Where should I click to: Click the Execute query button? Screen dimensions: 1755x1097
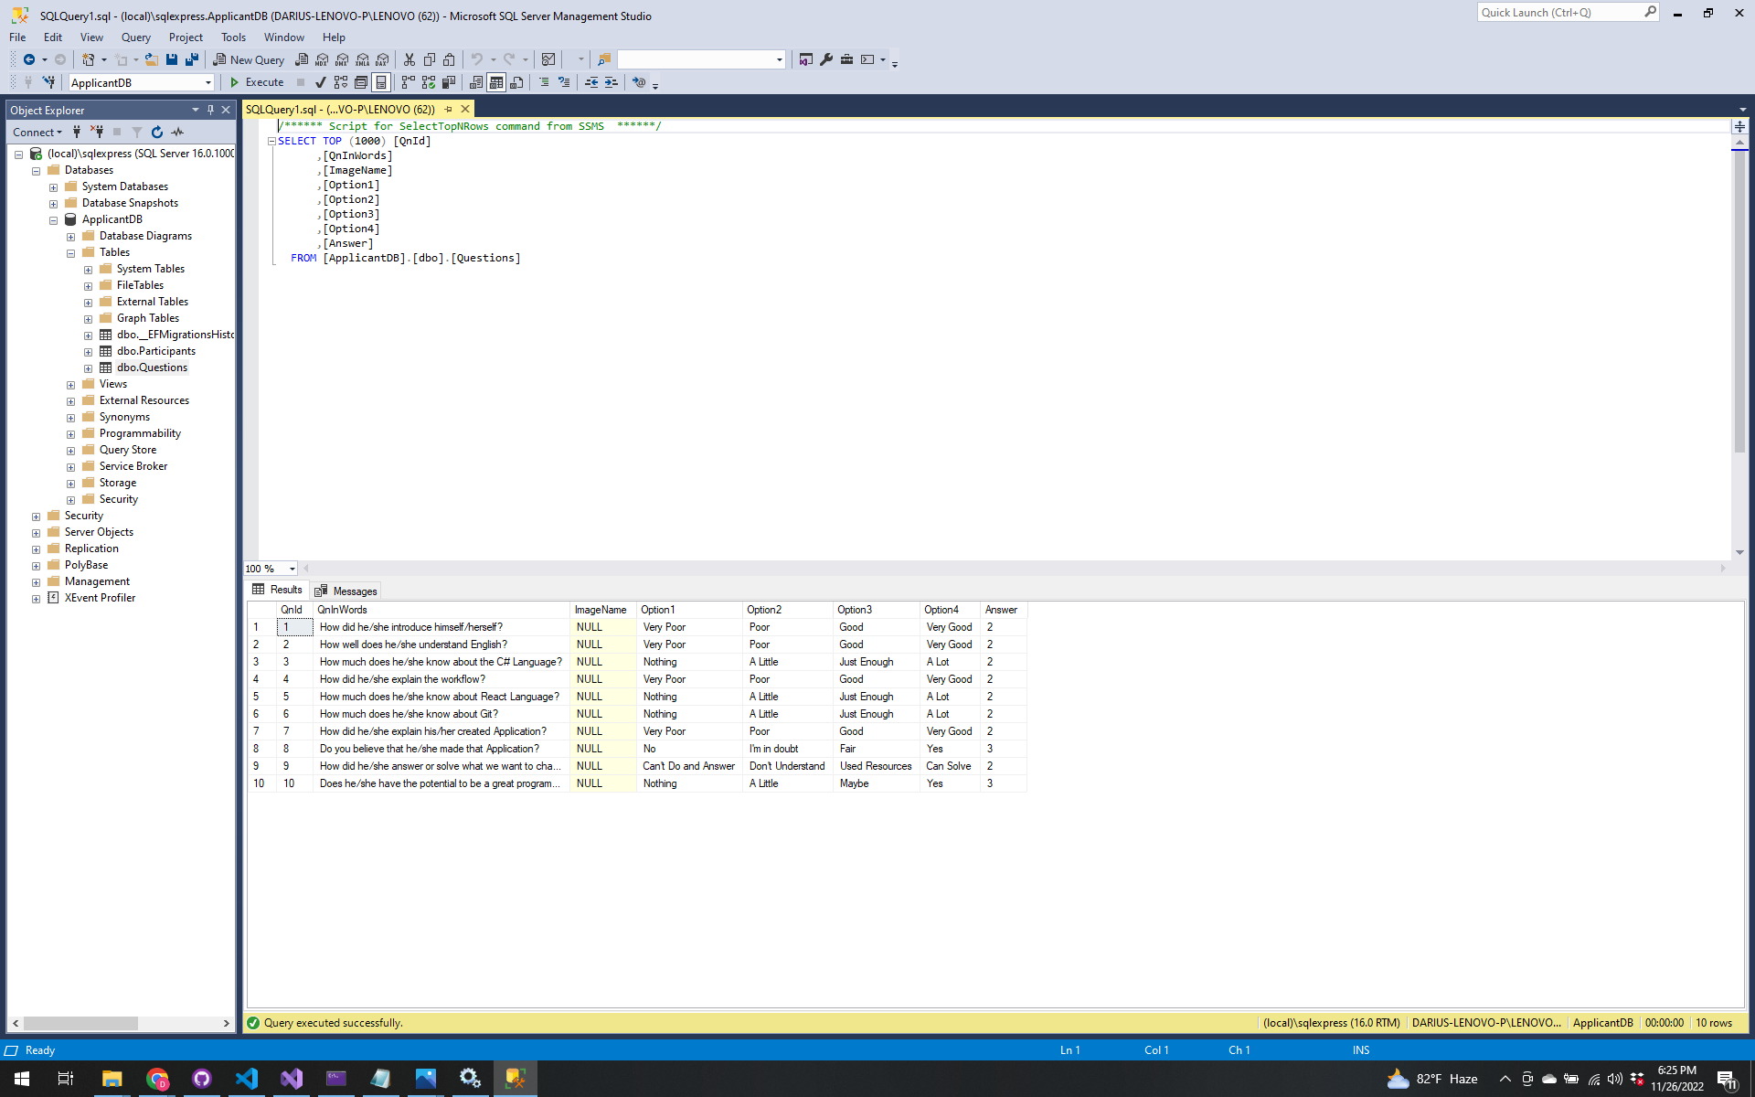pyautogui.click(x=256, y=82)
